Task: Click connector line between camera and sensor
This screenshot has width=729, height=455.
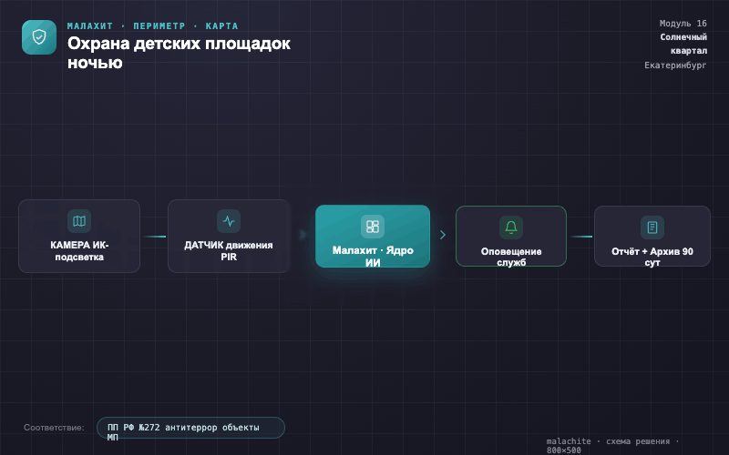Action: 154,237
